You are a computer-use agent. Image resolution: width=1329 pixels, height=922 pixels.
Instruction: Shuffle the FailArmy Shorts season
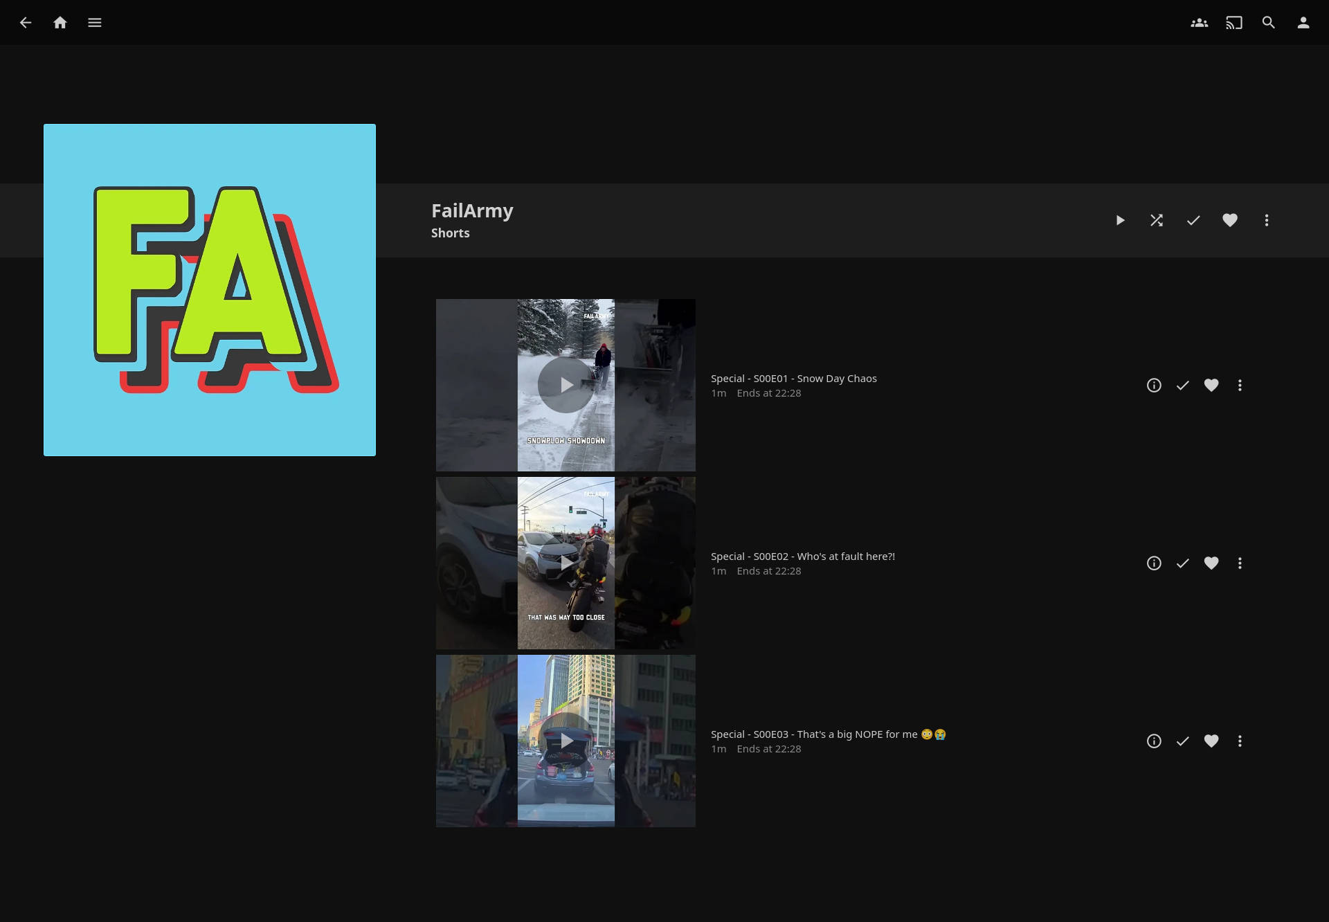coord(1157,220)
